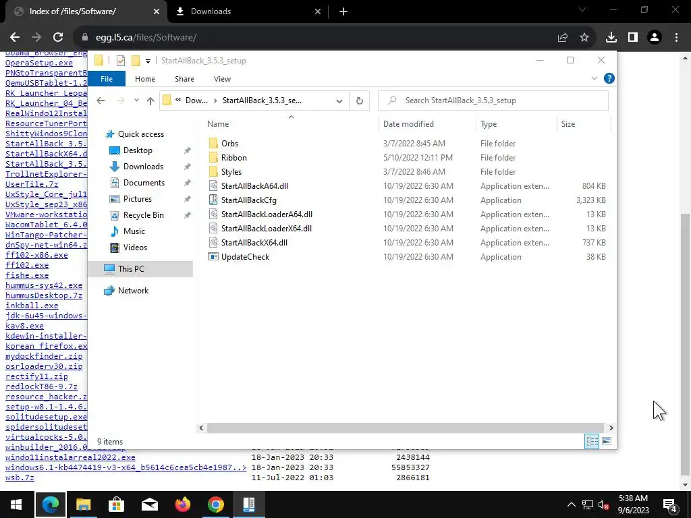Open Firefox from taskbar
Viewport: 691px width, 518px height.
182,505
